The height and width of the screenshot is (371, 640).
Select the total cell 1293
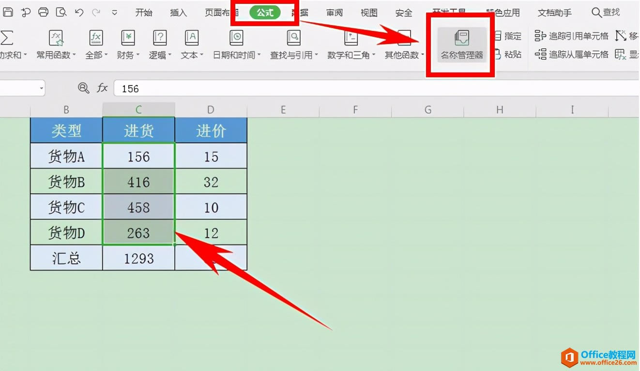click(138, 258)
